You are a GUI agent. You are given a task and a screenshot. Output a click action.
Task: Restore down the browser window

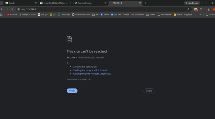(x=212, y=3)
